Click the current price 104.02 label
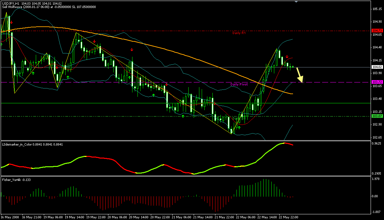384x220 pixels. coord(377,67)
